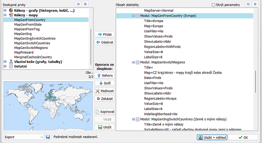Click the Přidat button

104,35
